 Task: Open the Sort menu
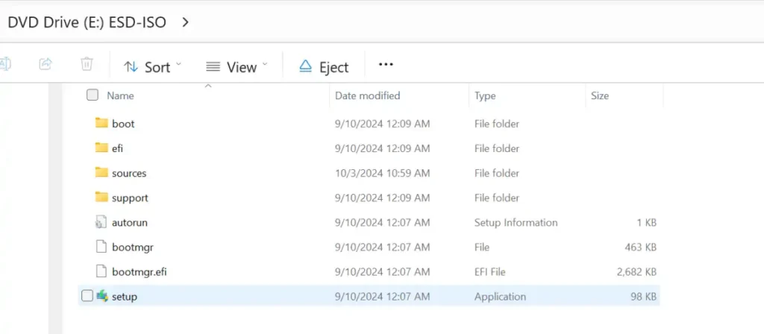tap(152, 66)
